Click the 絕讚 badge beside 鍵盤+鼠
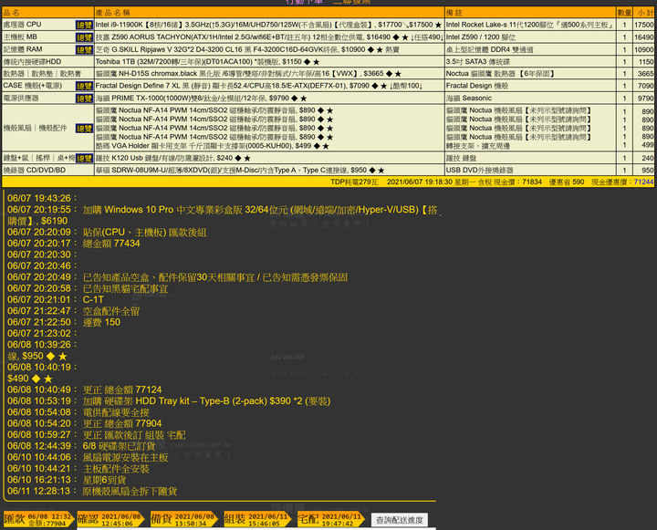 point(84,159)
